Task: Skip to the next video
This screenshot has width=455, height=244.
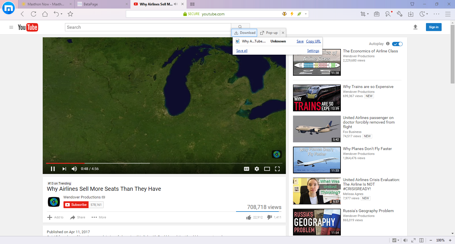Action: (x=64, y=169)
